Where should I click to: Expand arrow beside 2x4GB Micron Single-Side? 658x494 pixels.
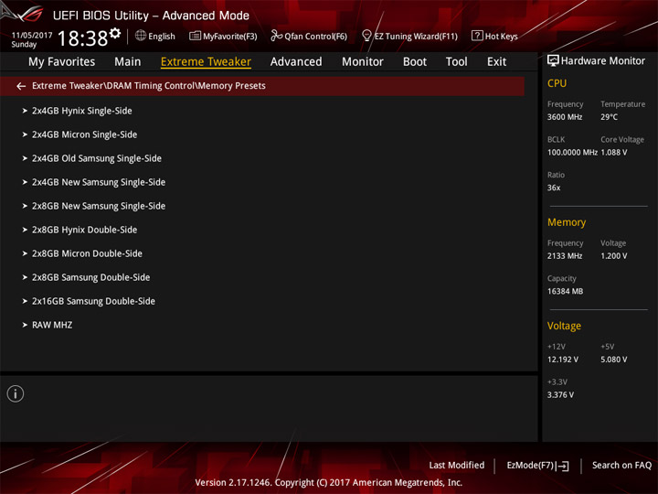tap(25, 134)
